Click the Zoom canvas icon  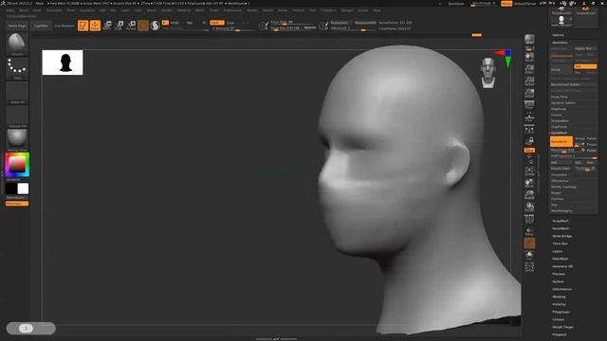point(529,69)
